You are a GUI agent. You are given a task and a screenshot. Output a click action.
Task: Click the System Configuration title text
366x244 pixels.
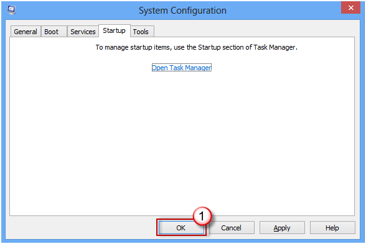coord(182,11)
